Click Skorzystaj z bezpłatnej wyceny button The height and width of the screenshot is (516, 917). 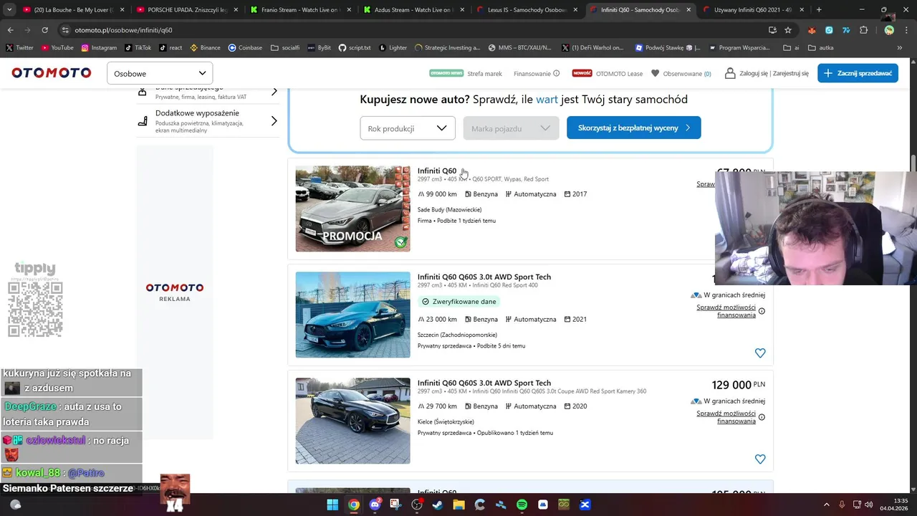pyautogui.click(x=633, y=128)
